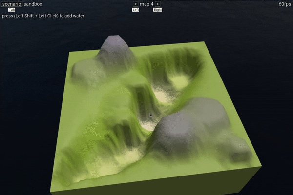This screenshot has width=293, height=195.
Task: Click the next map arrow button
Action: pyautogui.click(x=157, y=4)
